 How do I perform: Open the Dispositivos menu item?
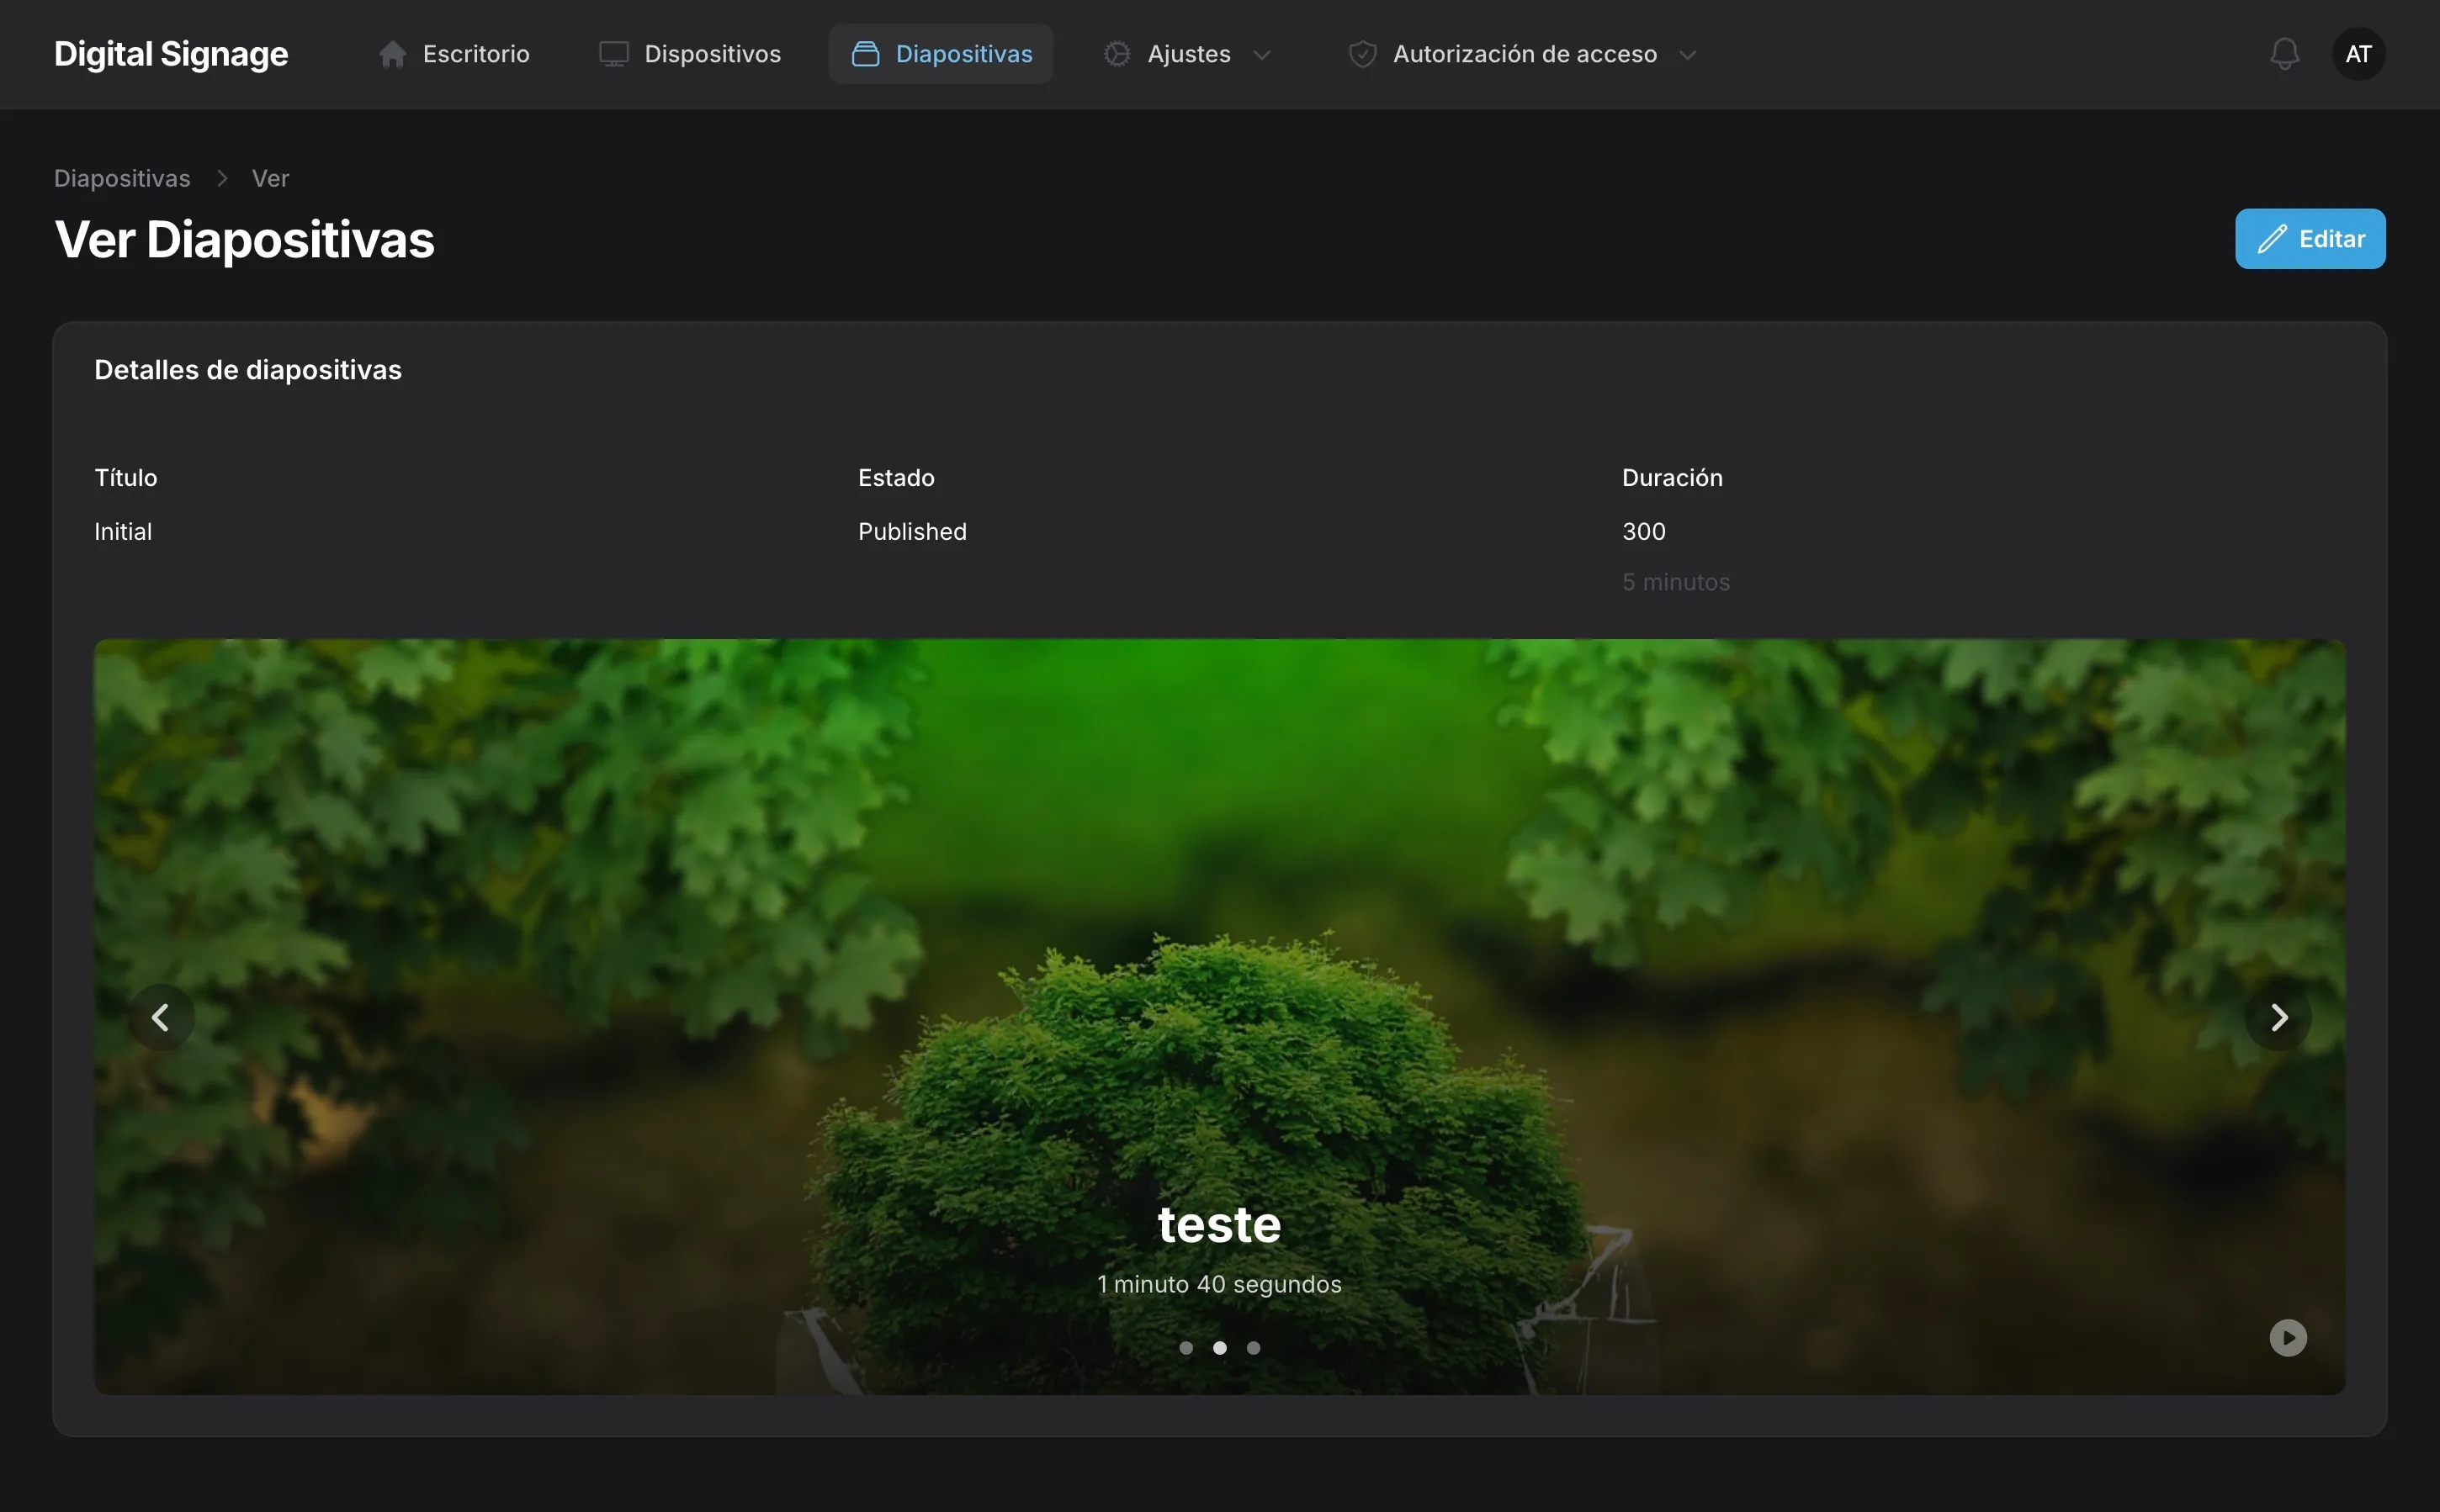[689, 54]
